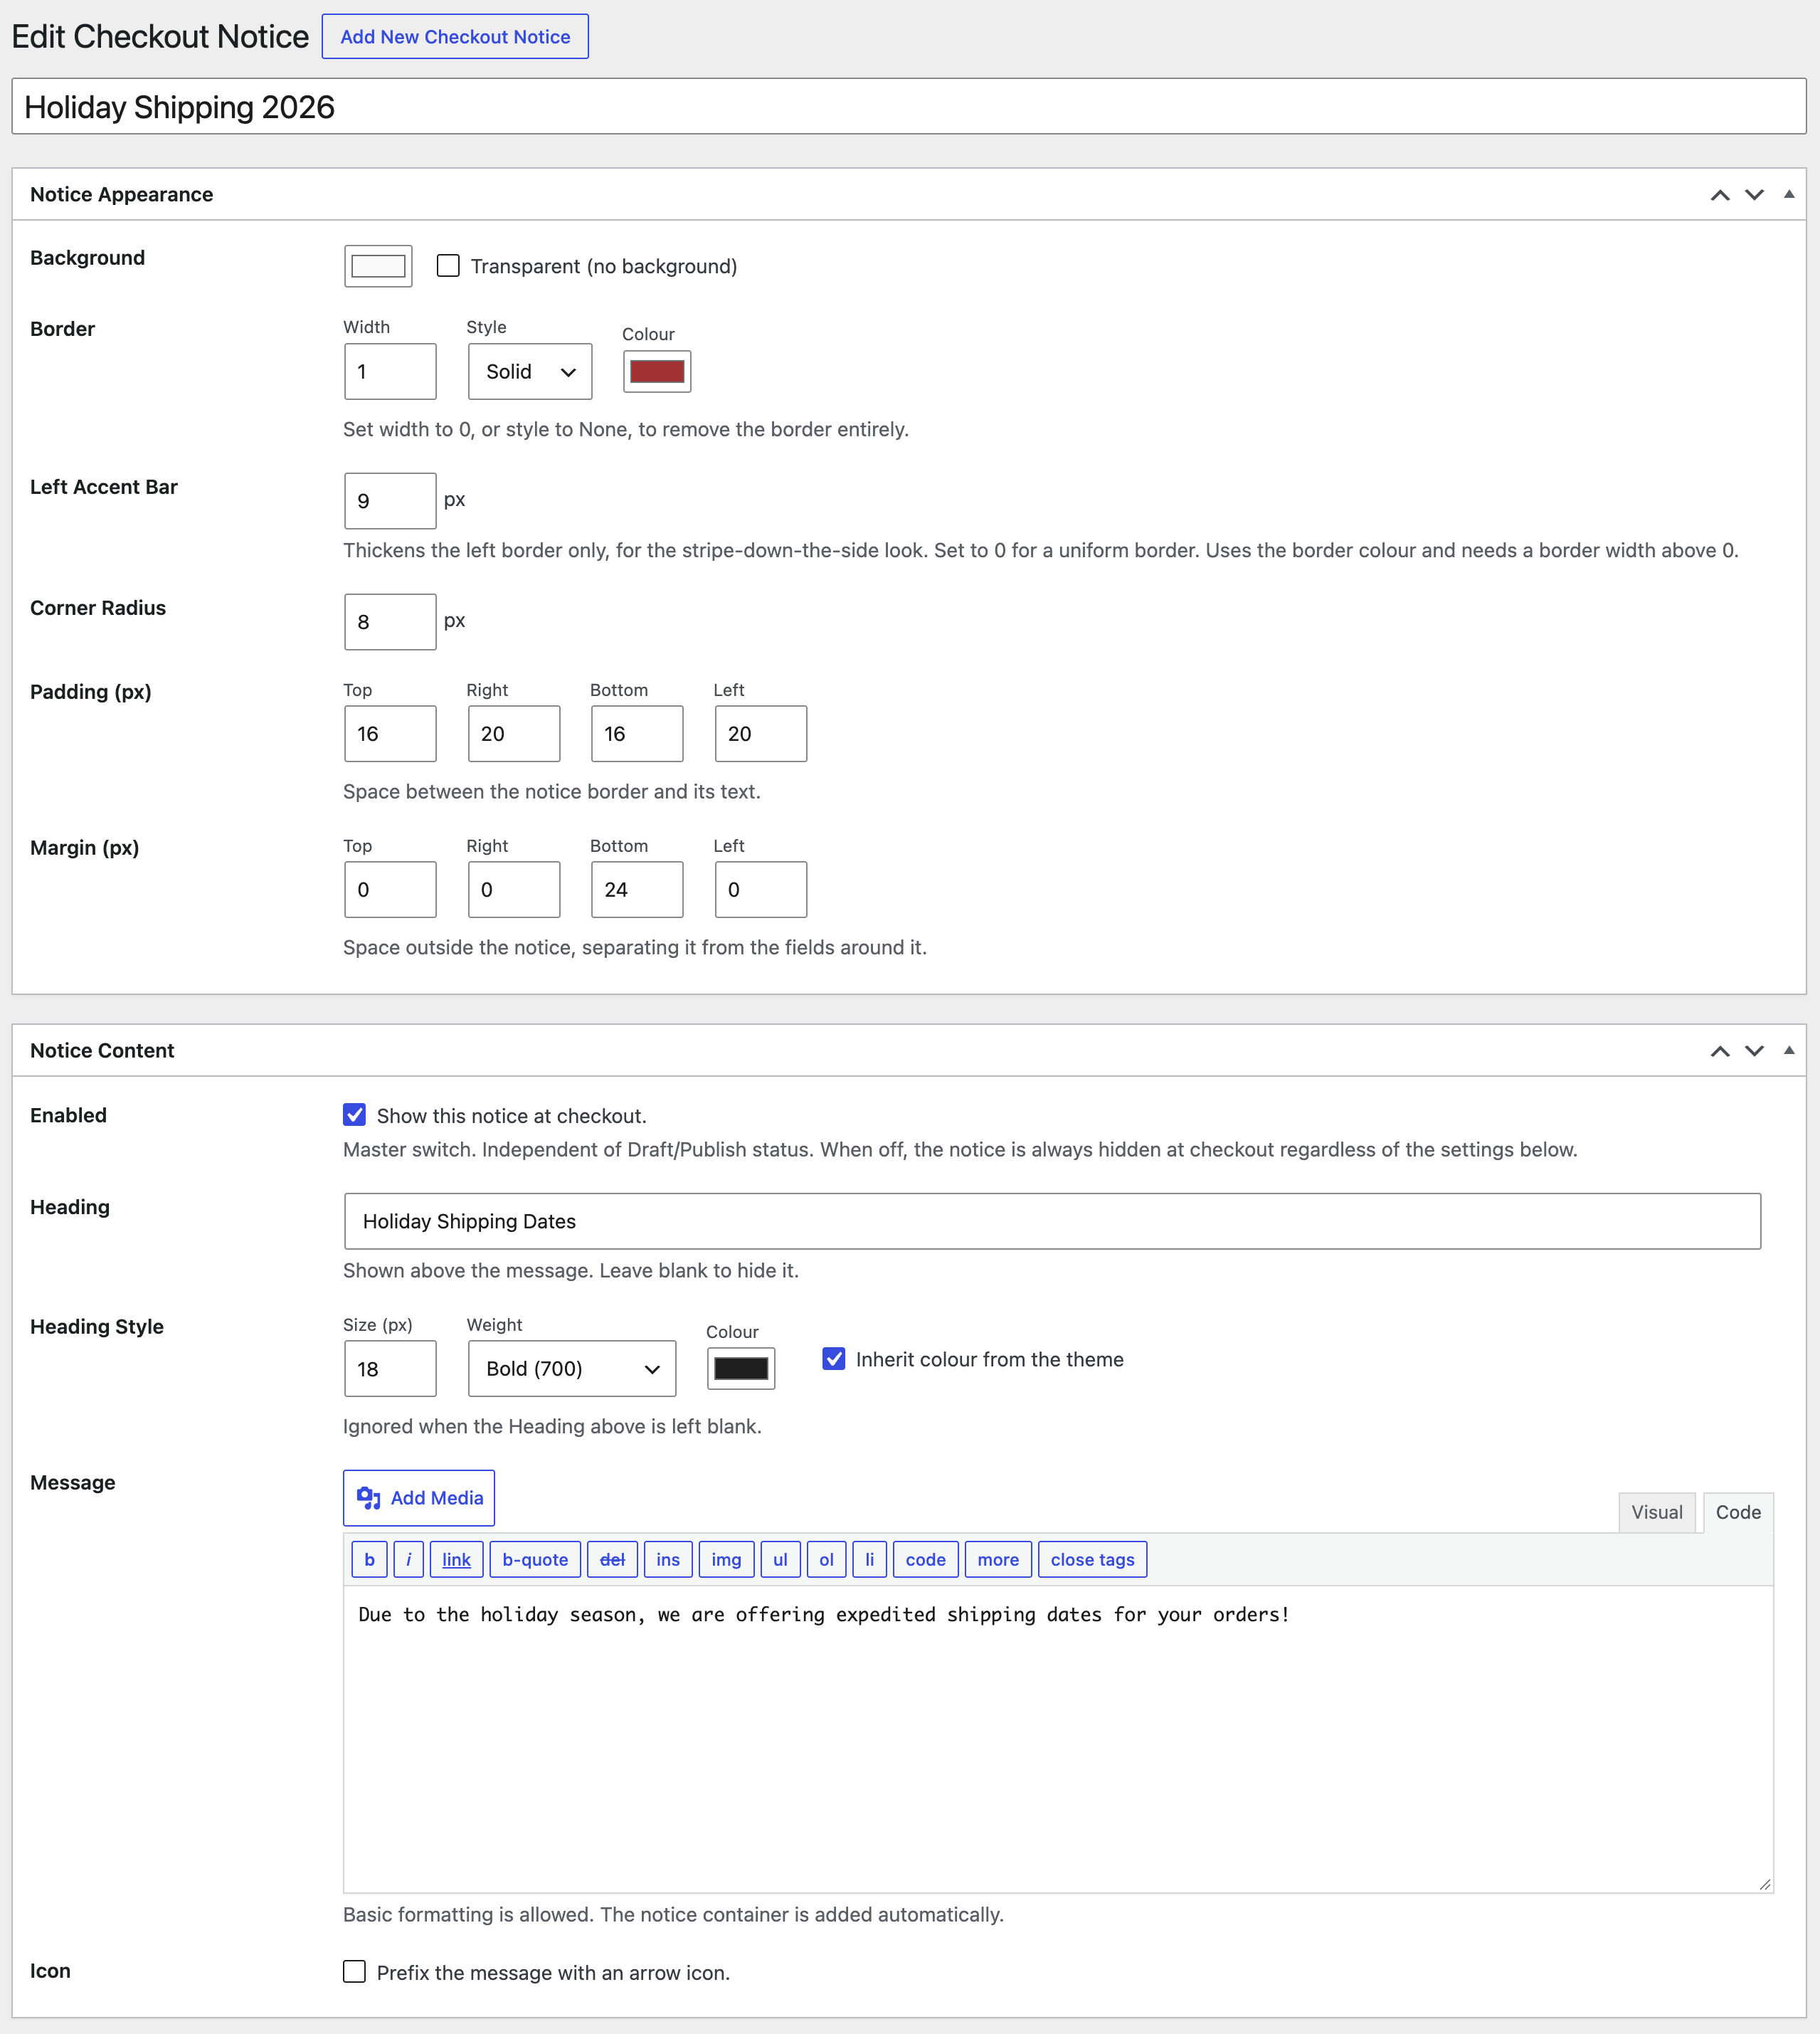Collapse the Notice Appearance panel

[1789, 195]
